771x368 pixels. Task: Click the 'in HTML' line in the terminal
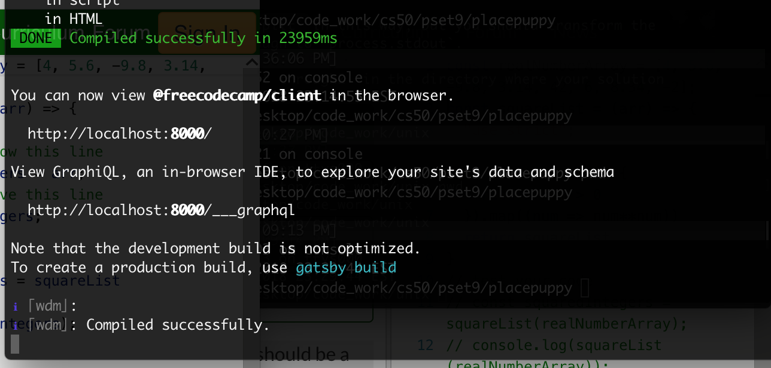tap(74, 19)
